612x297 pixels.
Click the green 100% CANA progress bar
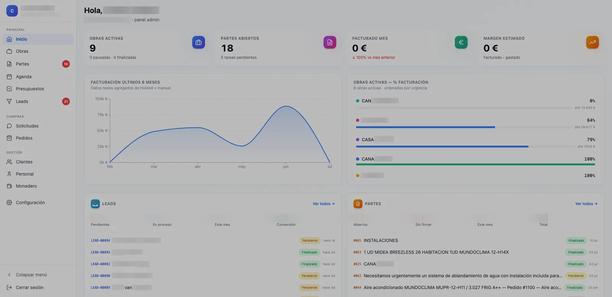pos(475,165)
